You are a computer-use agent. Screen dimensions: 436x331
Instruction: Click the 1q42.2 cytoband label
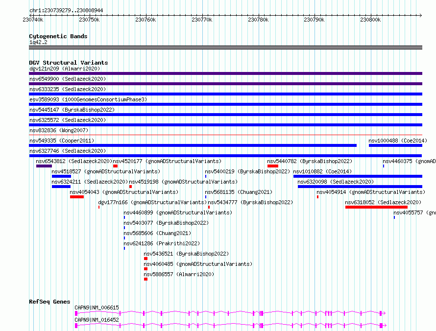coord(38,42)
